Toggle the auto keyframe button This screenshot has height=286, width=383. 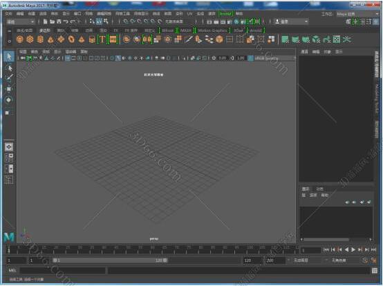pos(365,260)
